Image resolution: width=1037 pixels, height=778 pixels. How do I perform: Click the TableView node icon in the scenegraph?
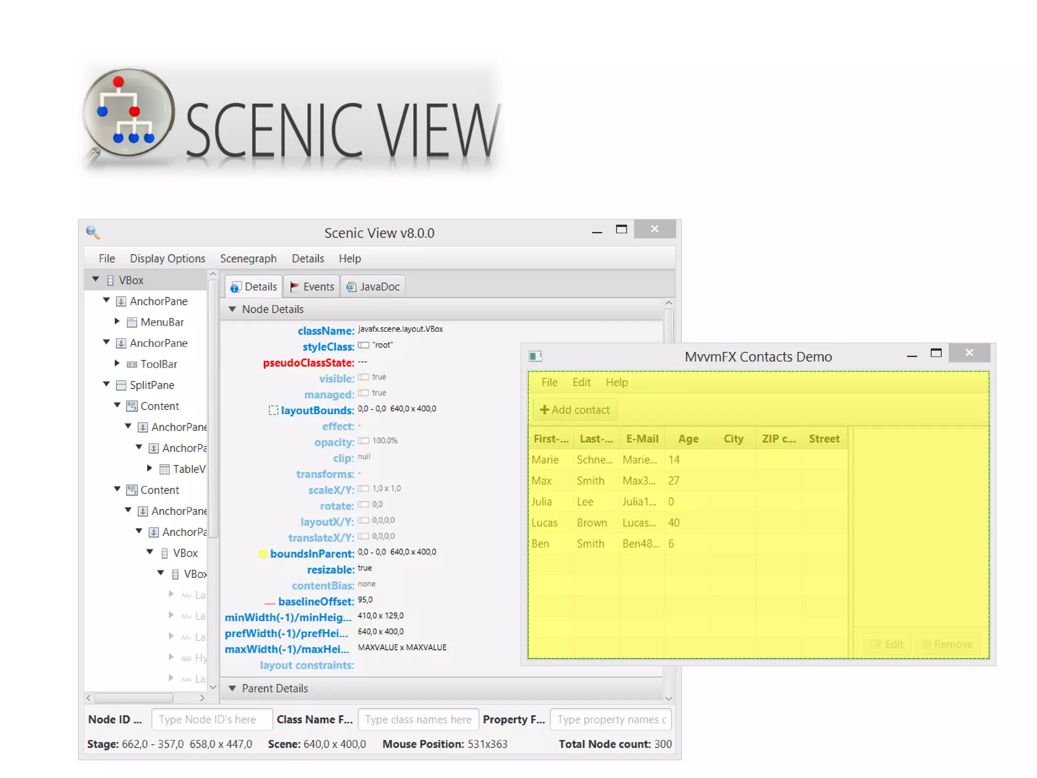[x=164, y=469]
